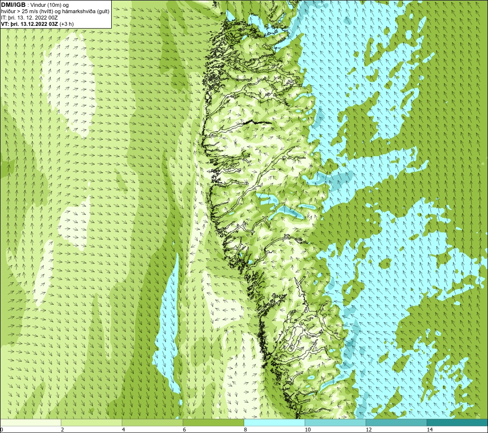488x433 pixels.
Task: Click the 'DMI/IGB' title in the legend box
Action: coord(13,5)
